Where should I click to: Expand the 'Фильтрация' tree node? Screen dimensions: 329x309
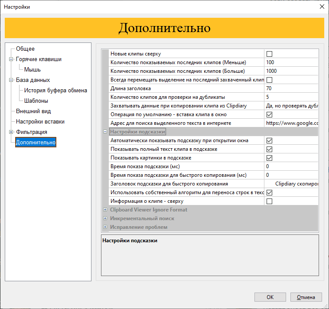[x=11, y=132]
